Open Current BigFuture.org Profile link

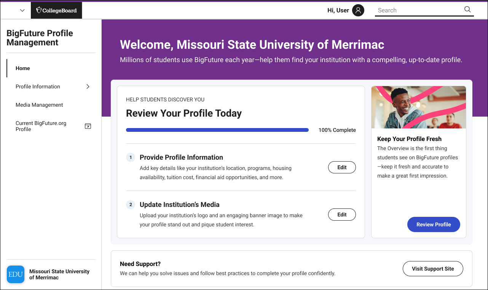tap(41, 126)
